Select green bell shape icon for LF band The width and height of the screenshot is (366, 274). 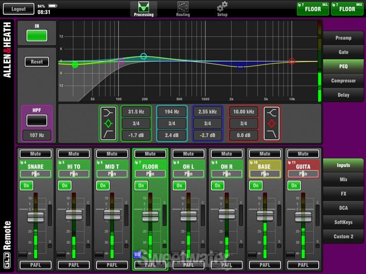click(x=109, y=124)
